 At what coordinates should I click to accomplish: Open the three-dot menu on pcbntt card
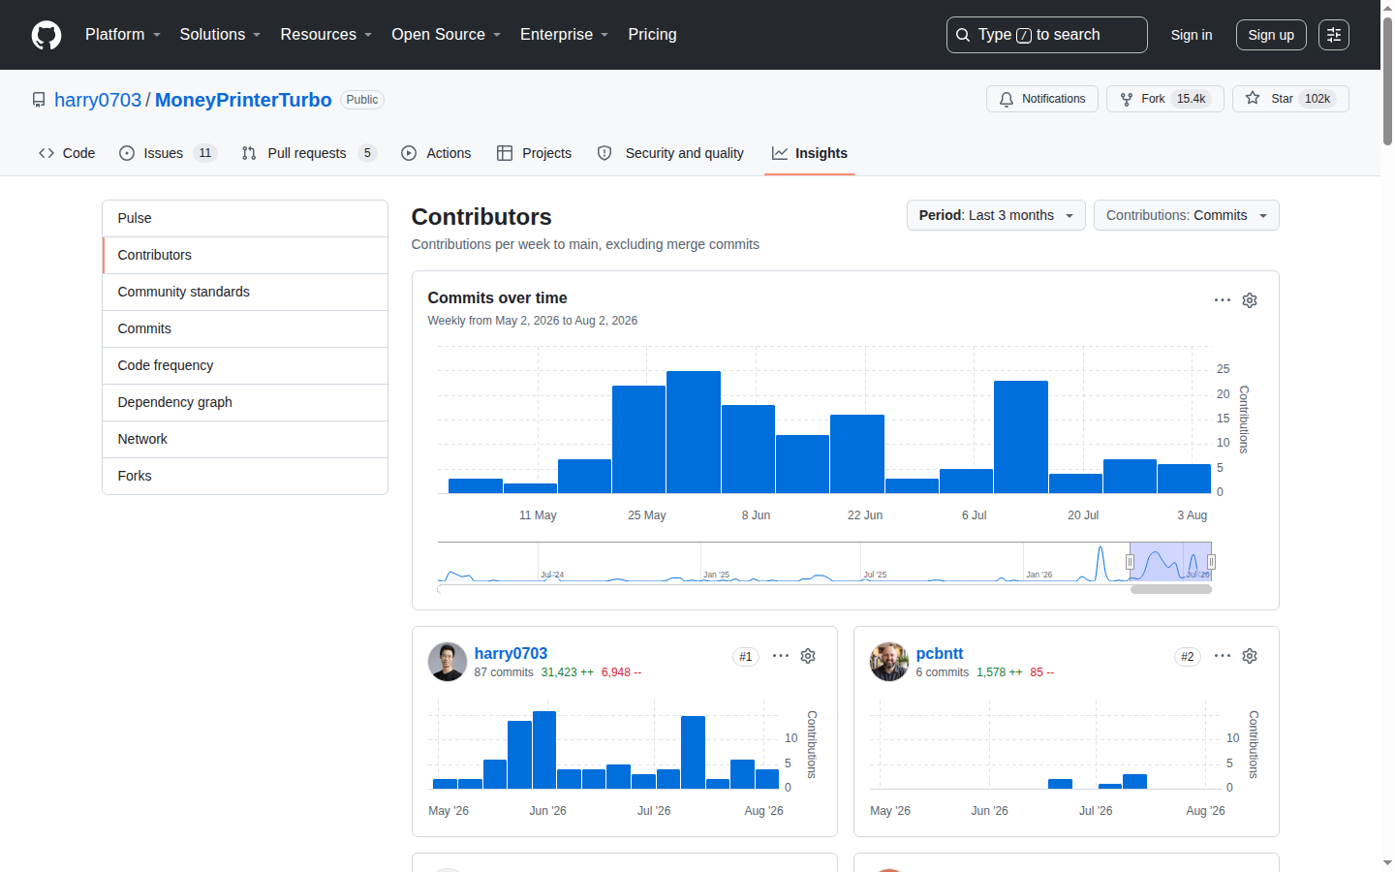click(1223, 656)
